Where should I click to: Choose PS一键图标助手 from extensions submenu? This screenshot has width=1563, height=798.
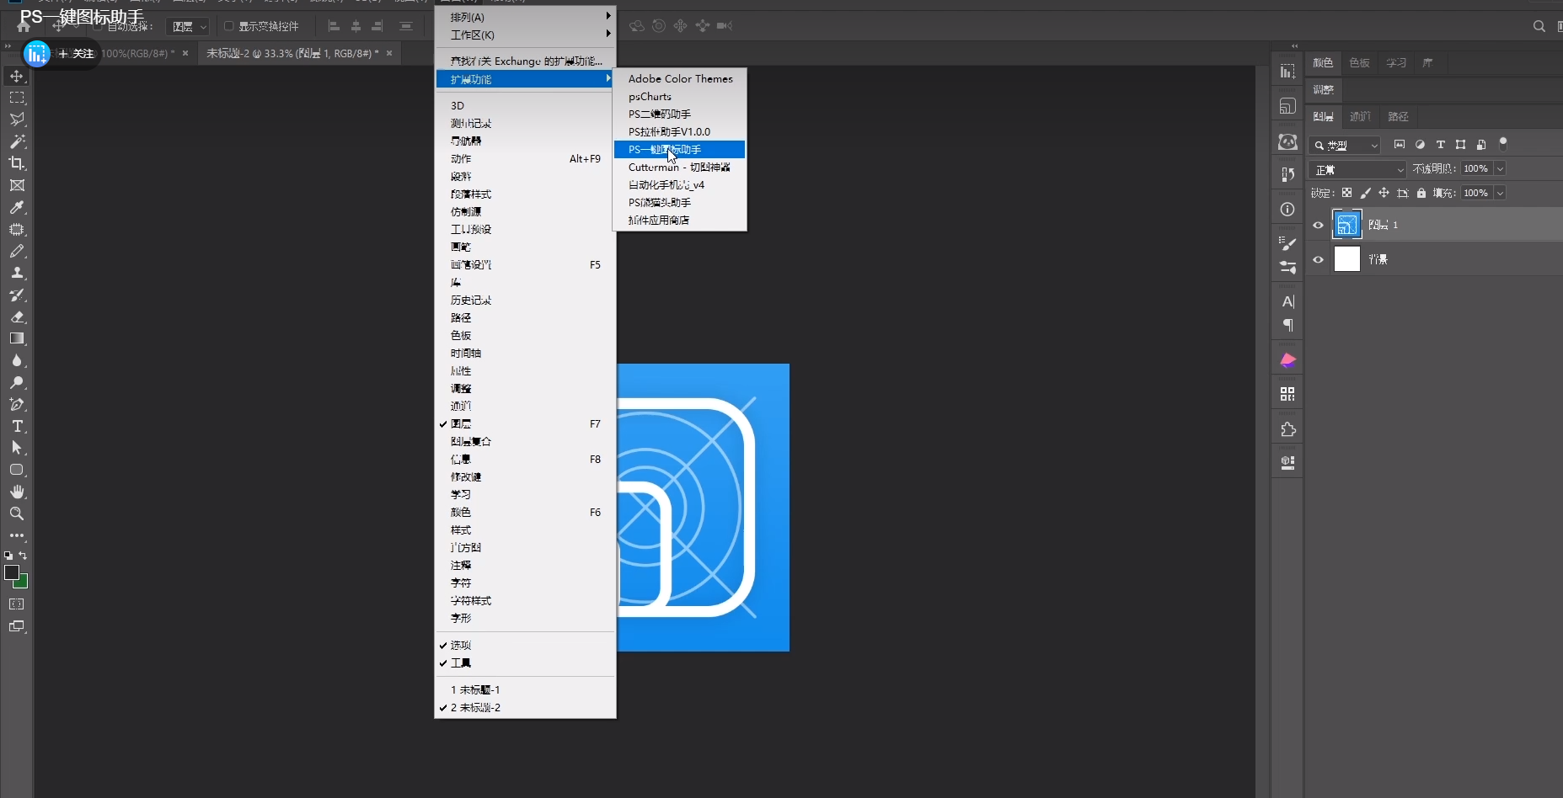[x=679, y=149]
